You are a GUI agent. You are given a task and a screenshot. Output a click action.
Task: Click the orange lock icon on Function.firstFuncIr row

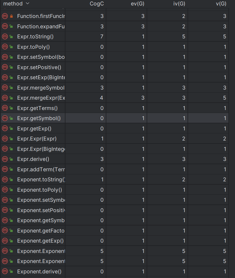click(11, 16)
